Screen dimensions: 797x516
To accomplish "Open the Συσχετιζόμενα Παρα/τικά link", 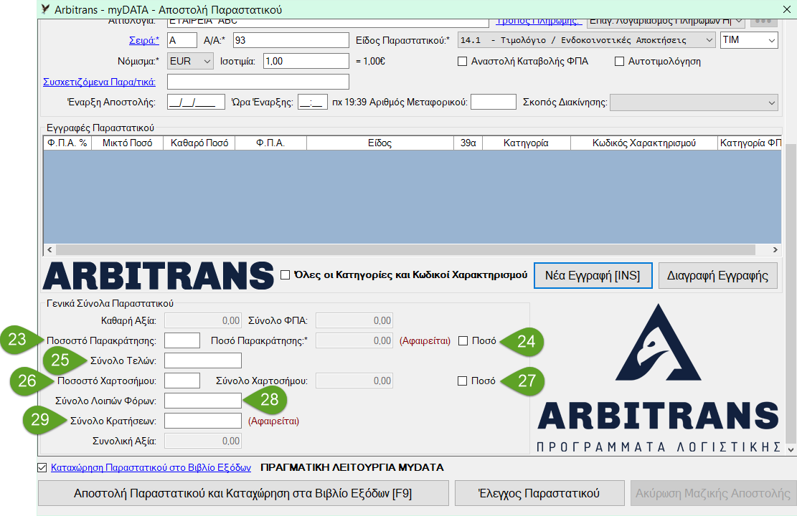I will tap(99, 82).
